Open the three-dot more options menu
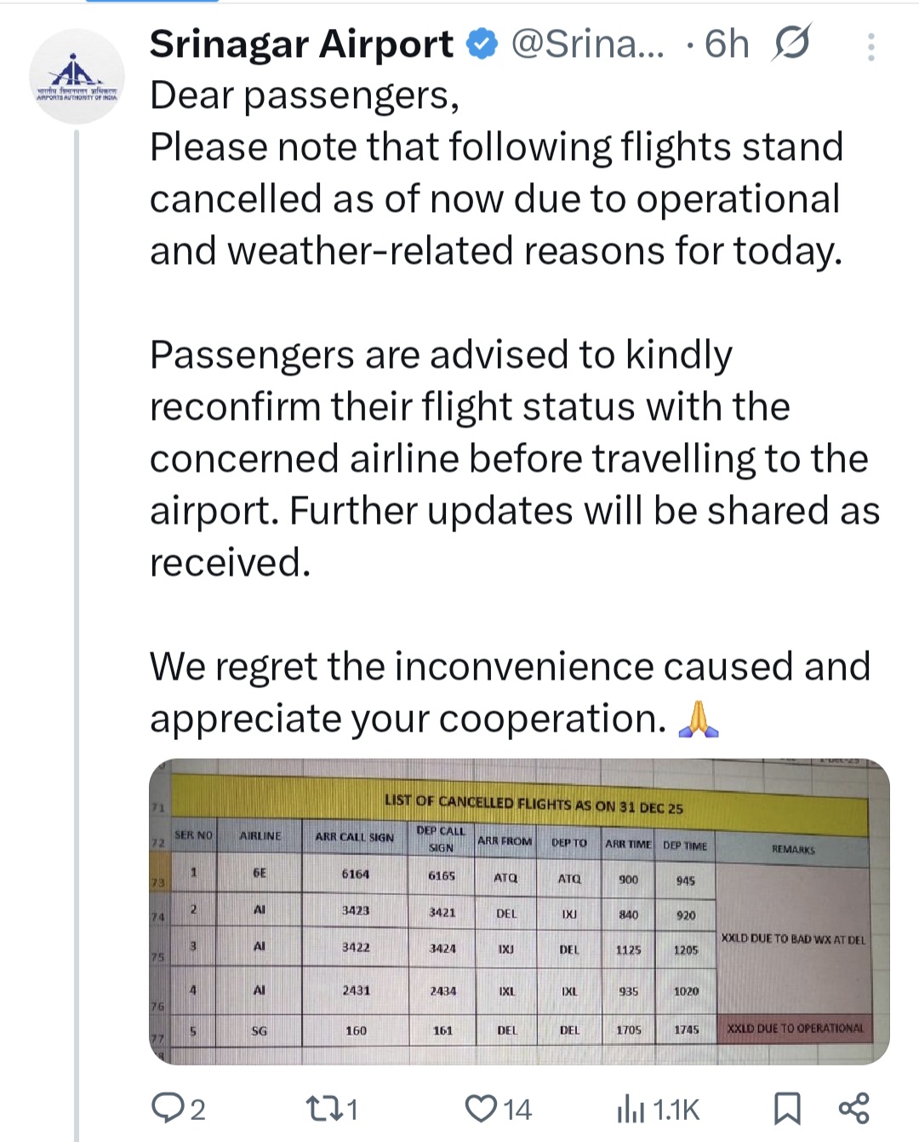 coord(870,47)
